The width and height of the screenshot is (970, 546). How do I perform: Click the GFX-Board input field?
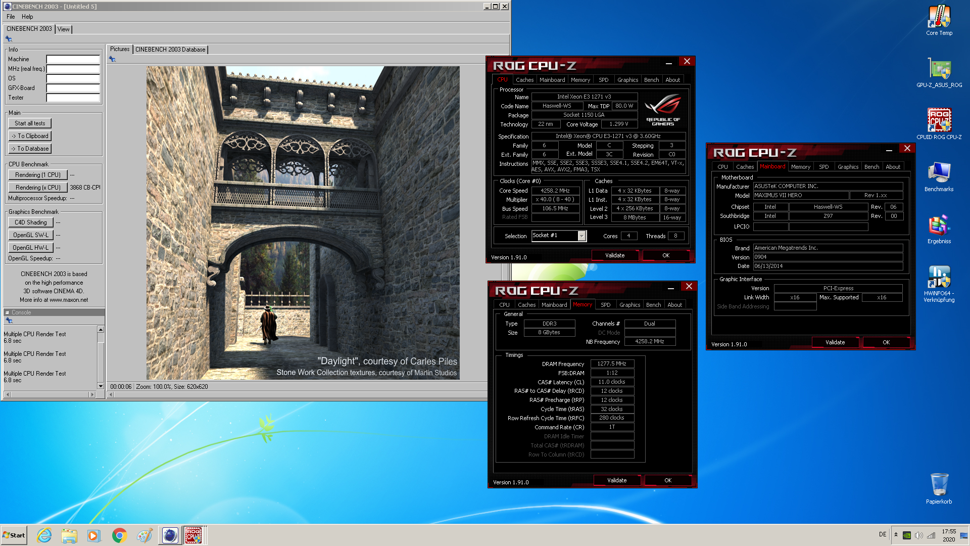[73, 88]
